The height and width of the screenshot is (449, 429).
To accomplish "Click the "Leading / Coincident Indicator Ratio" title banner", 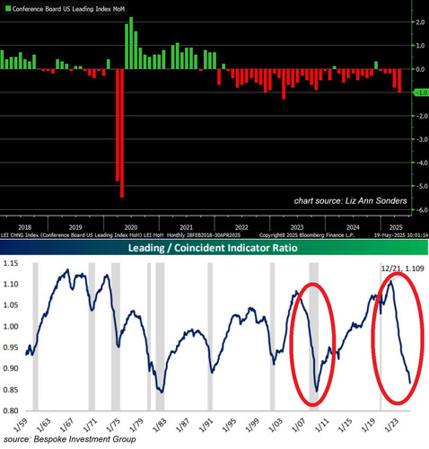I will point(213,248).
